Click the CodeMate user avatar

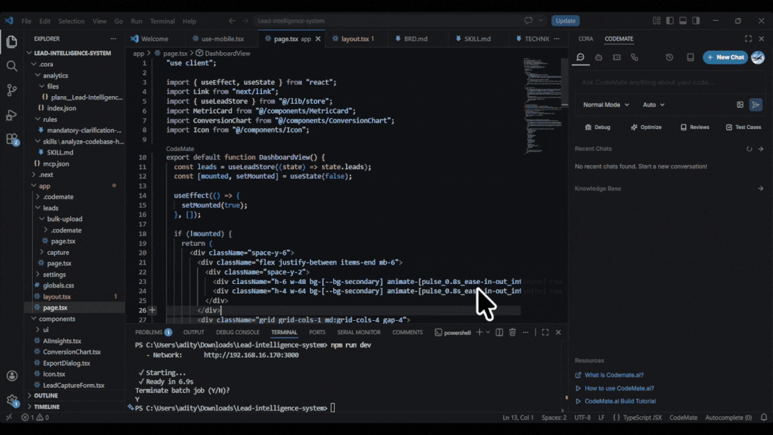point(758,57)
